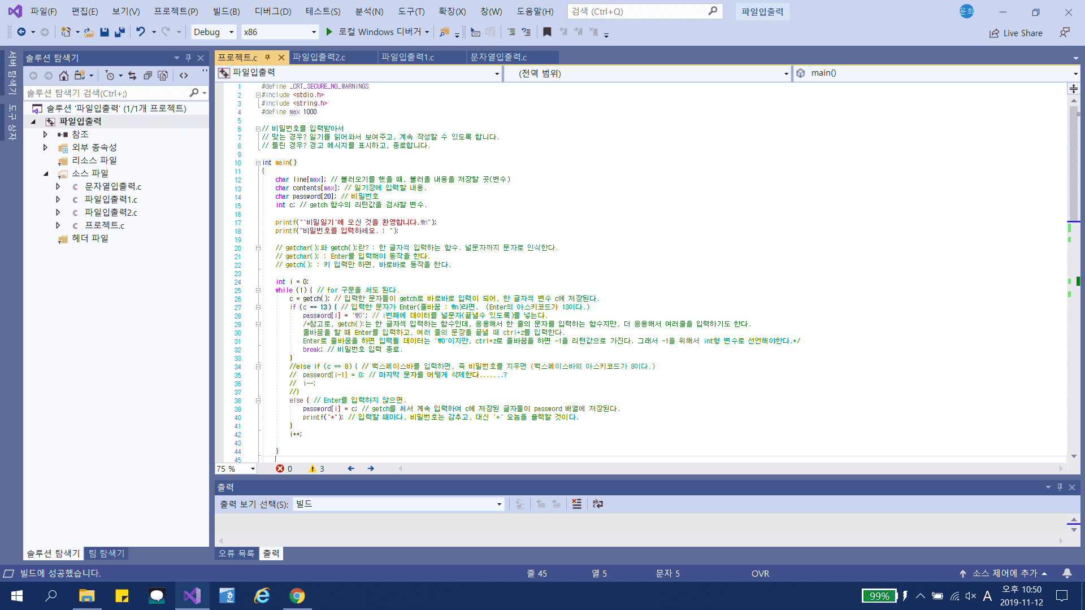Click Home icon in Solution Explorer

pos(64,75)
